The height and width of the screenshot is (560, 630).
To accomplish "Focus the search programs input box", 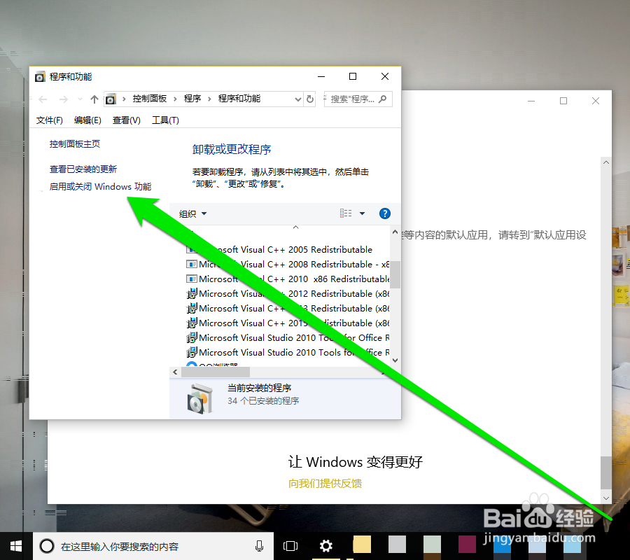I will pos(358,99).
